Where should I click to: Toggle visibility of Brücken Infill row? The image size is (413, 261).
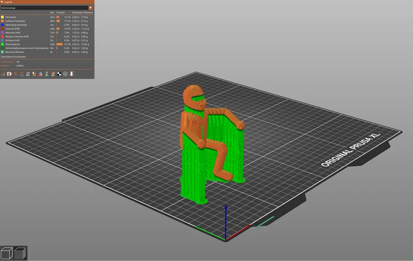click(47, 40)
